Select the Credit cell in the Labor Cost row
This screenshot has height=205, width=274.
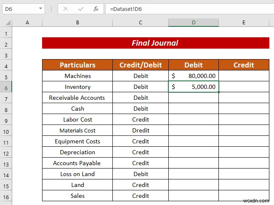pyautogui.click(x=141, y=119)
